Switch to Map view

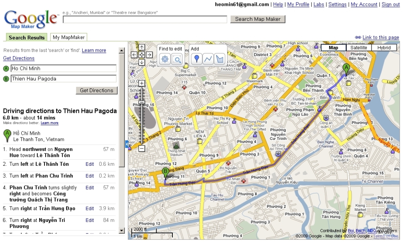coord(333,48)
